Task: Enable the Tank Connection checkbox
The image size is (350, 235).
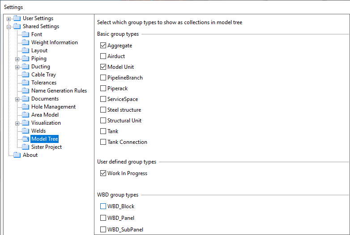Action: (103, 142)
